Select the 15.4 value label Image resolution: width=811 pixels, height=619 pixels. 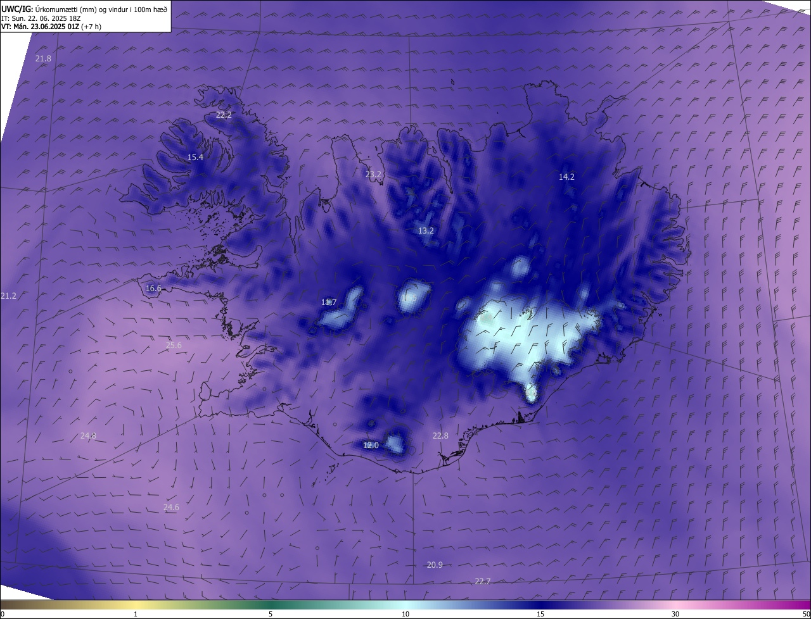coord(195,158)
